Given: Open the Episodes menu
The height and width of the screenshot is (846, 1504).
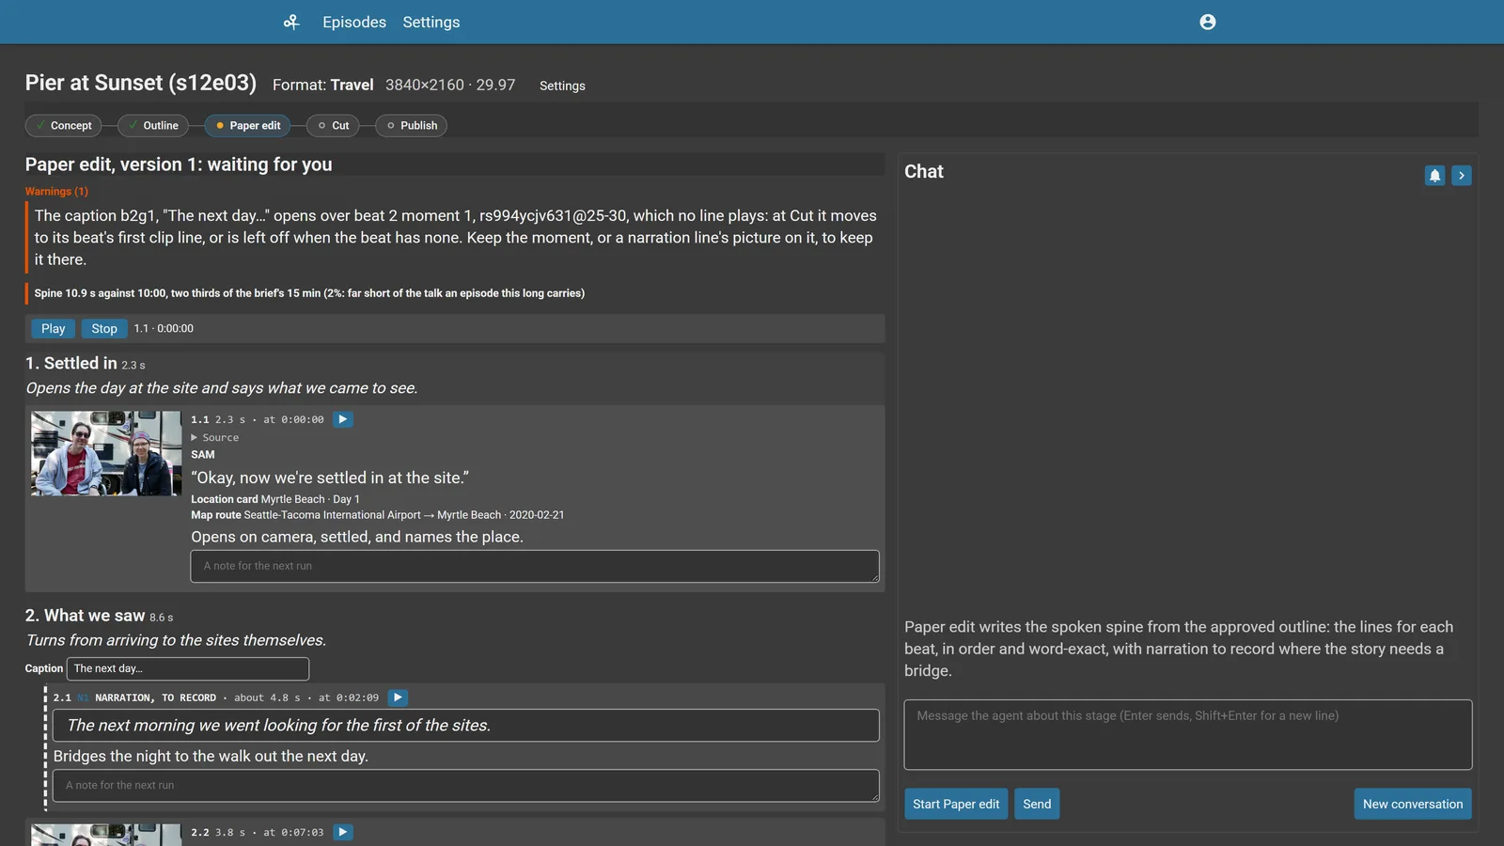Looking at the screenshot, I should (x=354, y=22).
